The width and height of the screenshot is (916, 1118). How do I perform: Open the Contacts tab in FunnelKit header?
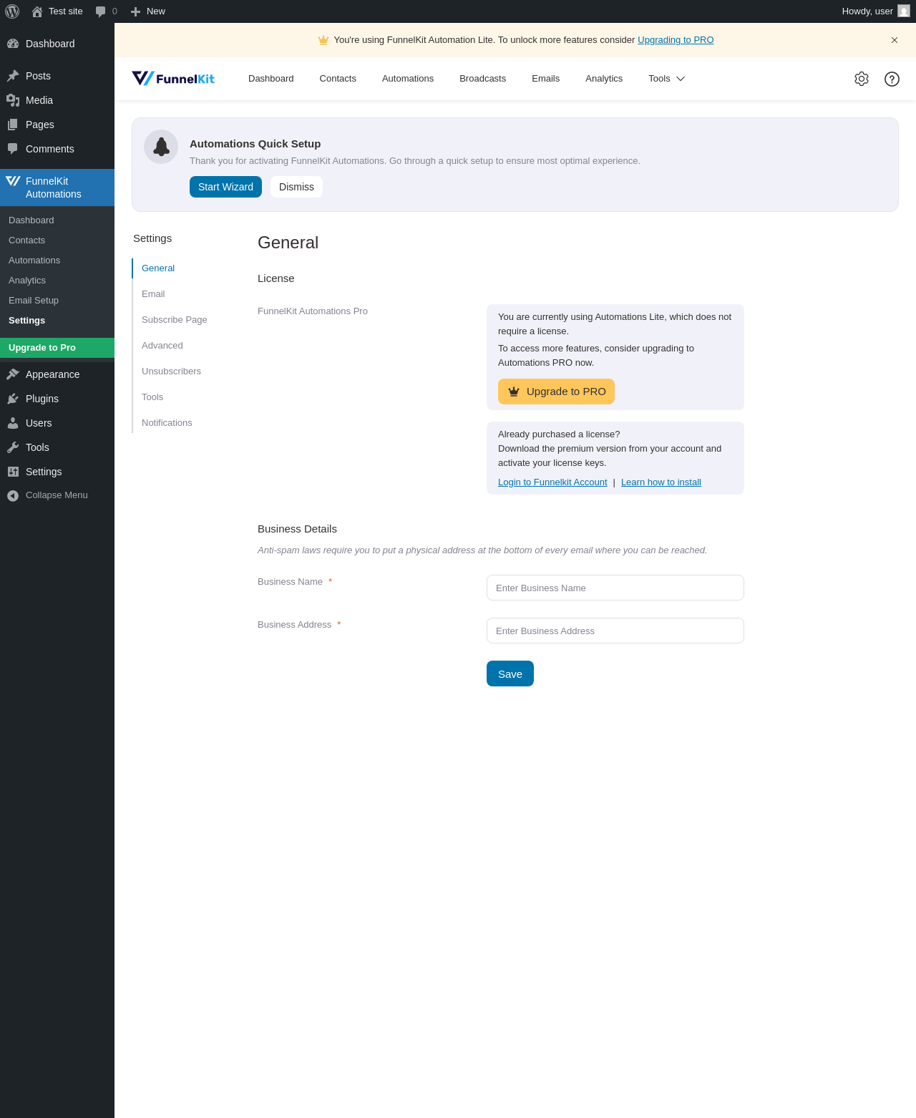pyautogui.click(x=338, y=79)
